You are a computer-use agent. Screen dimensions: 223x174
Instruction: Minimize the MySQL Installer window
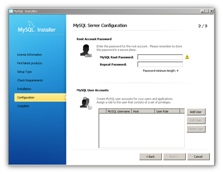point(202,11)
